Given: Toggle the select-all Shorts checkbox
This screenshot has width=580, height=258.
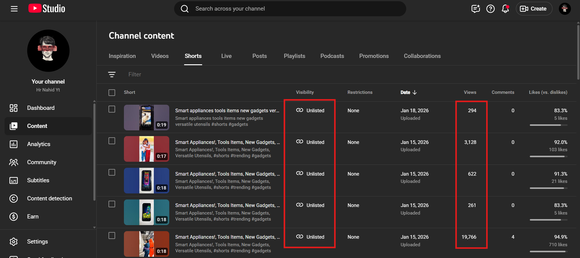Looking at the screenshot, I should (112, 93).
